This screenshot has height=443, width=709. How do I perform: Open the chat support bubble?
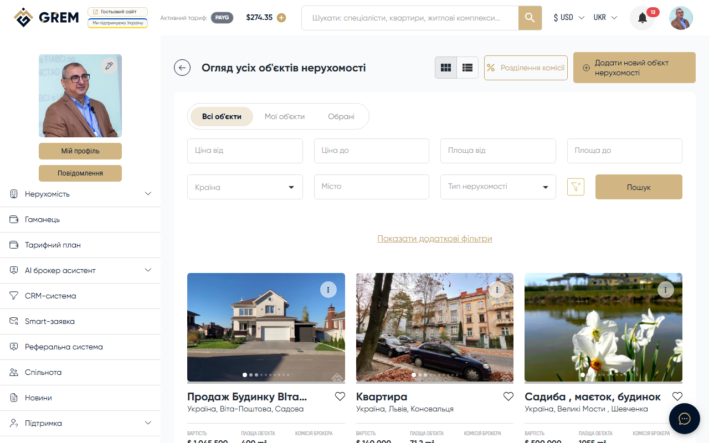tap(685, 419)
